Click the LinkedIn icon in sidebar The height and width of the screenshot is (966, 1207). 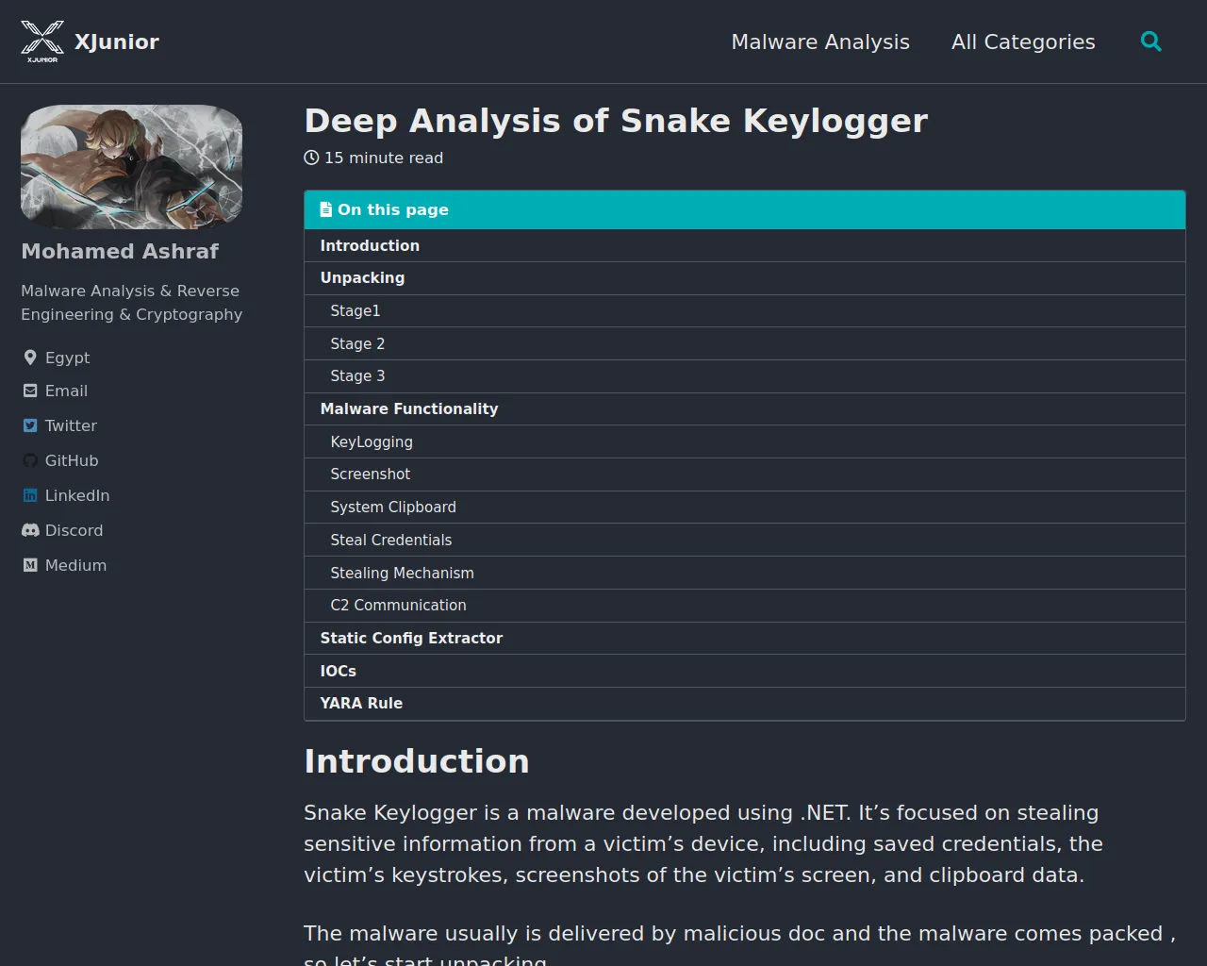tap(30, 496)
